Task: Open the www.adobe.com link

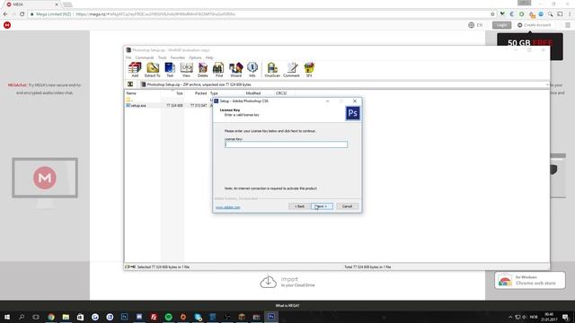Action: pyautogui.click(x=227, y=207)
